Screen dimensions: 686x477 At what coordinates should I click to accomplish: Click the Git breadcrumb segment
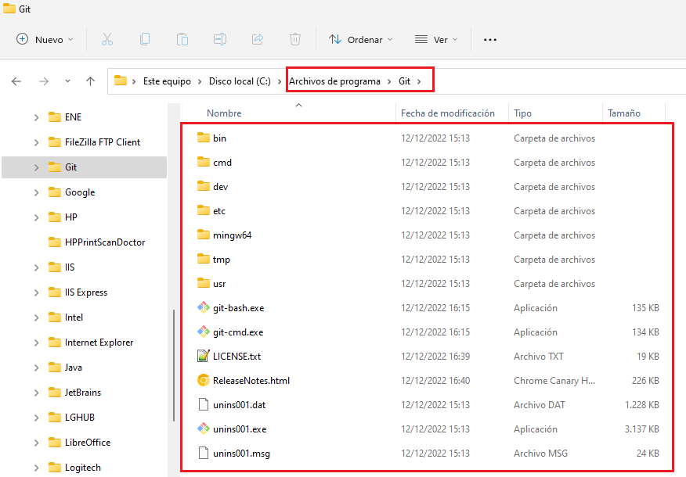click(x=405, y=81)
